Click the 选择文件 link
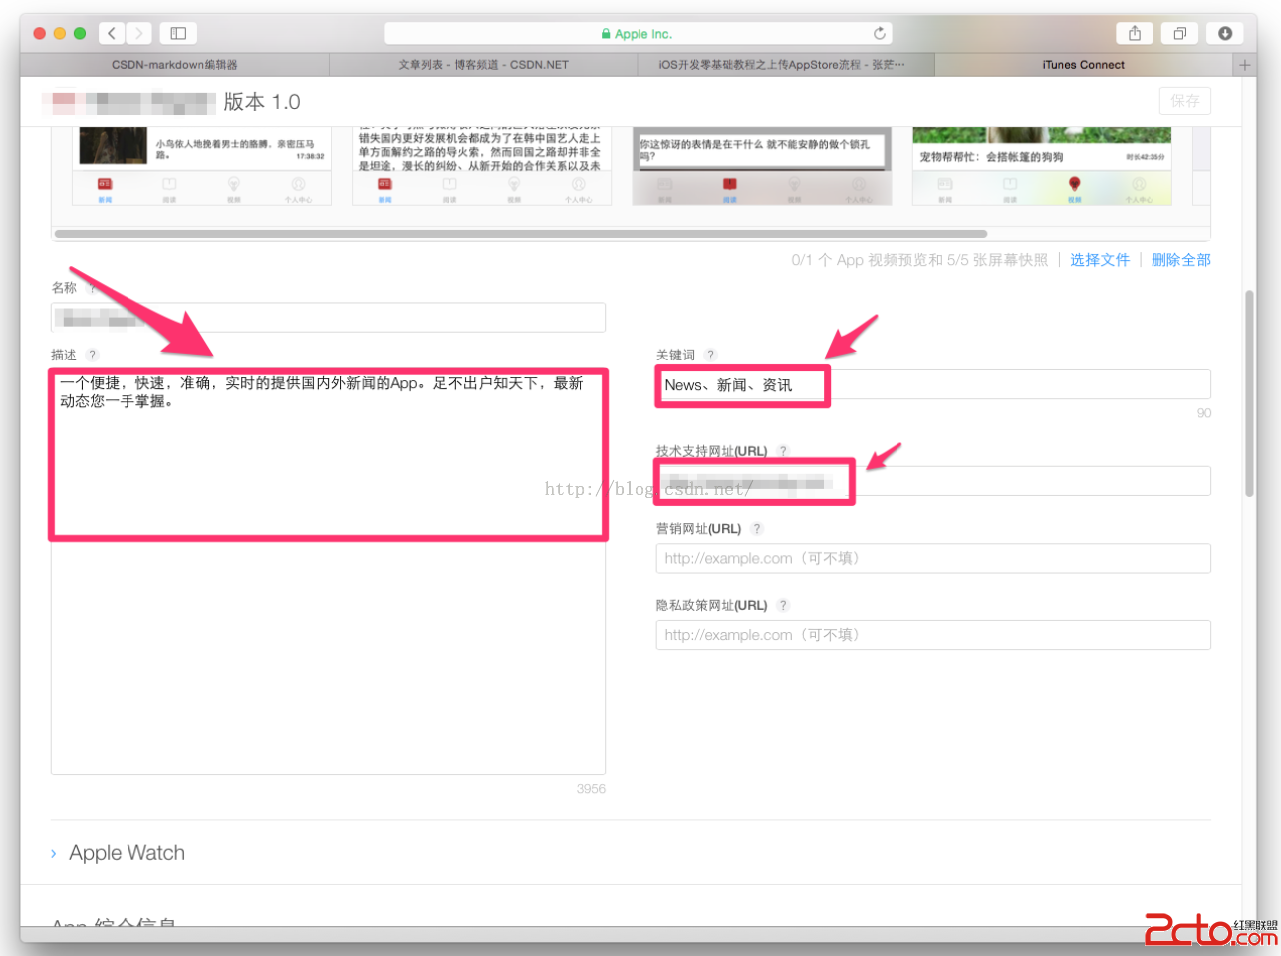The width and height of the screenshot is (1281, 956). click(1100, 260)
